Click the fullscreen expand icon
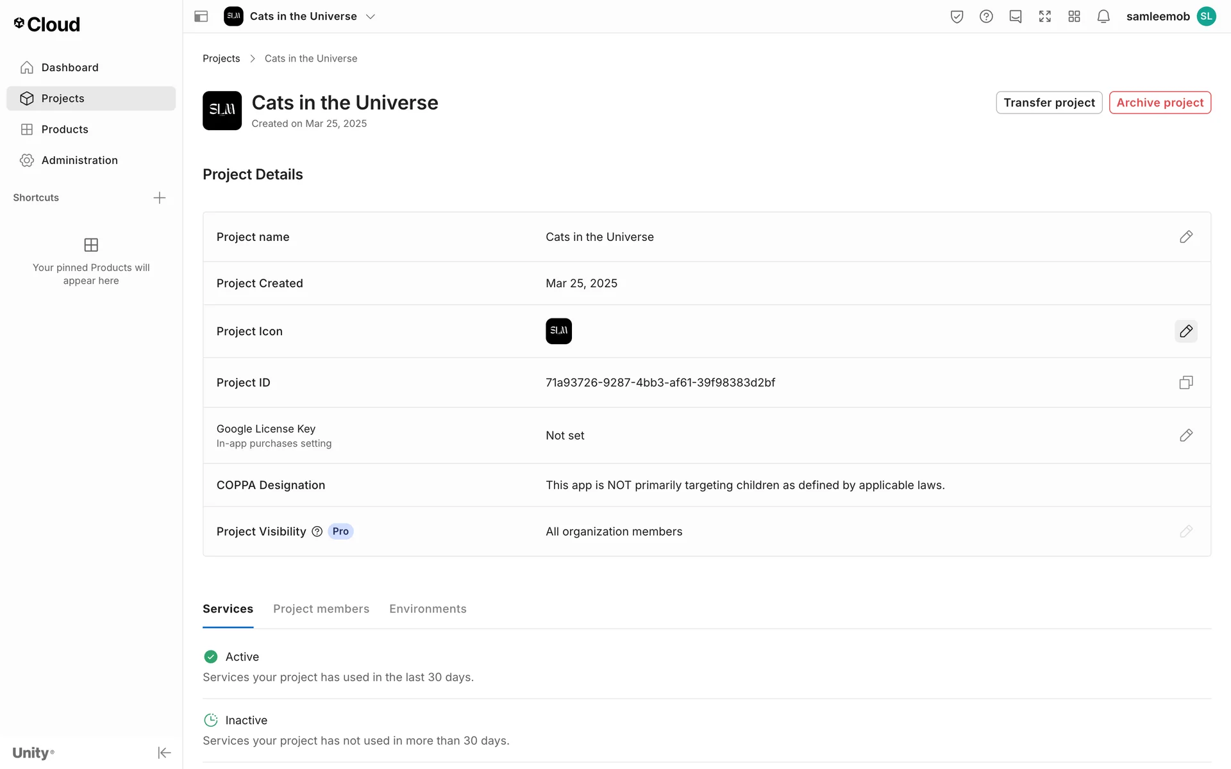 point(1045,17)
